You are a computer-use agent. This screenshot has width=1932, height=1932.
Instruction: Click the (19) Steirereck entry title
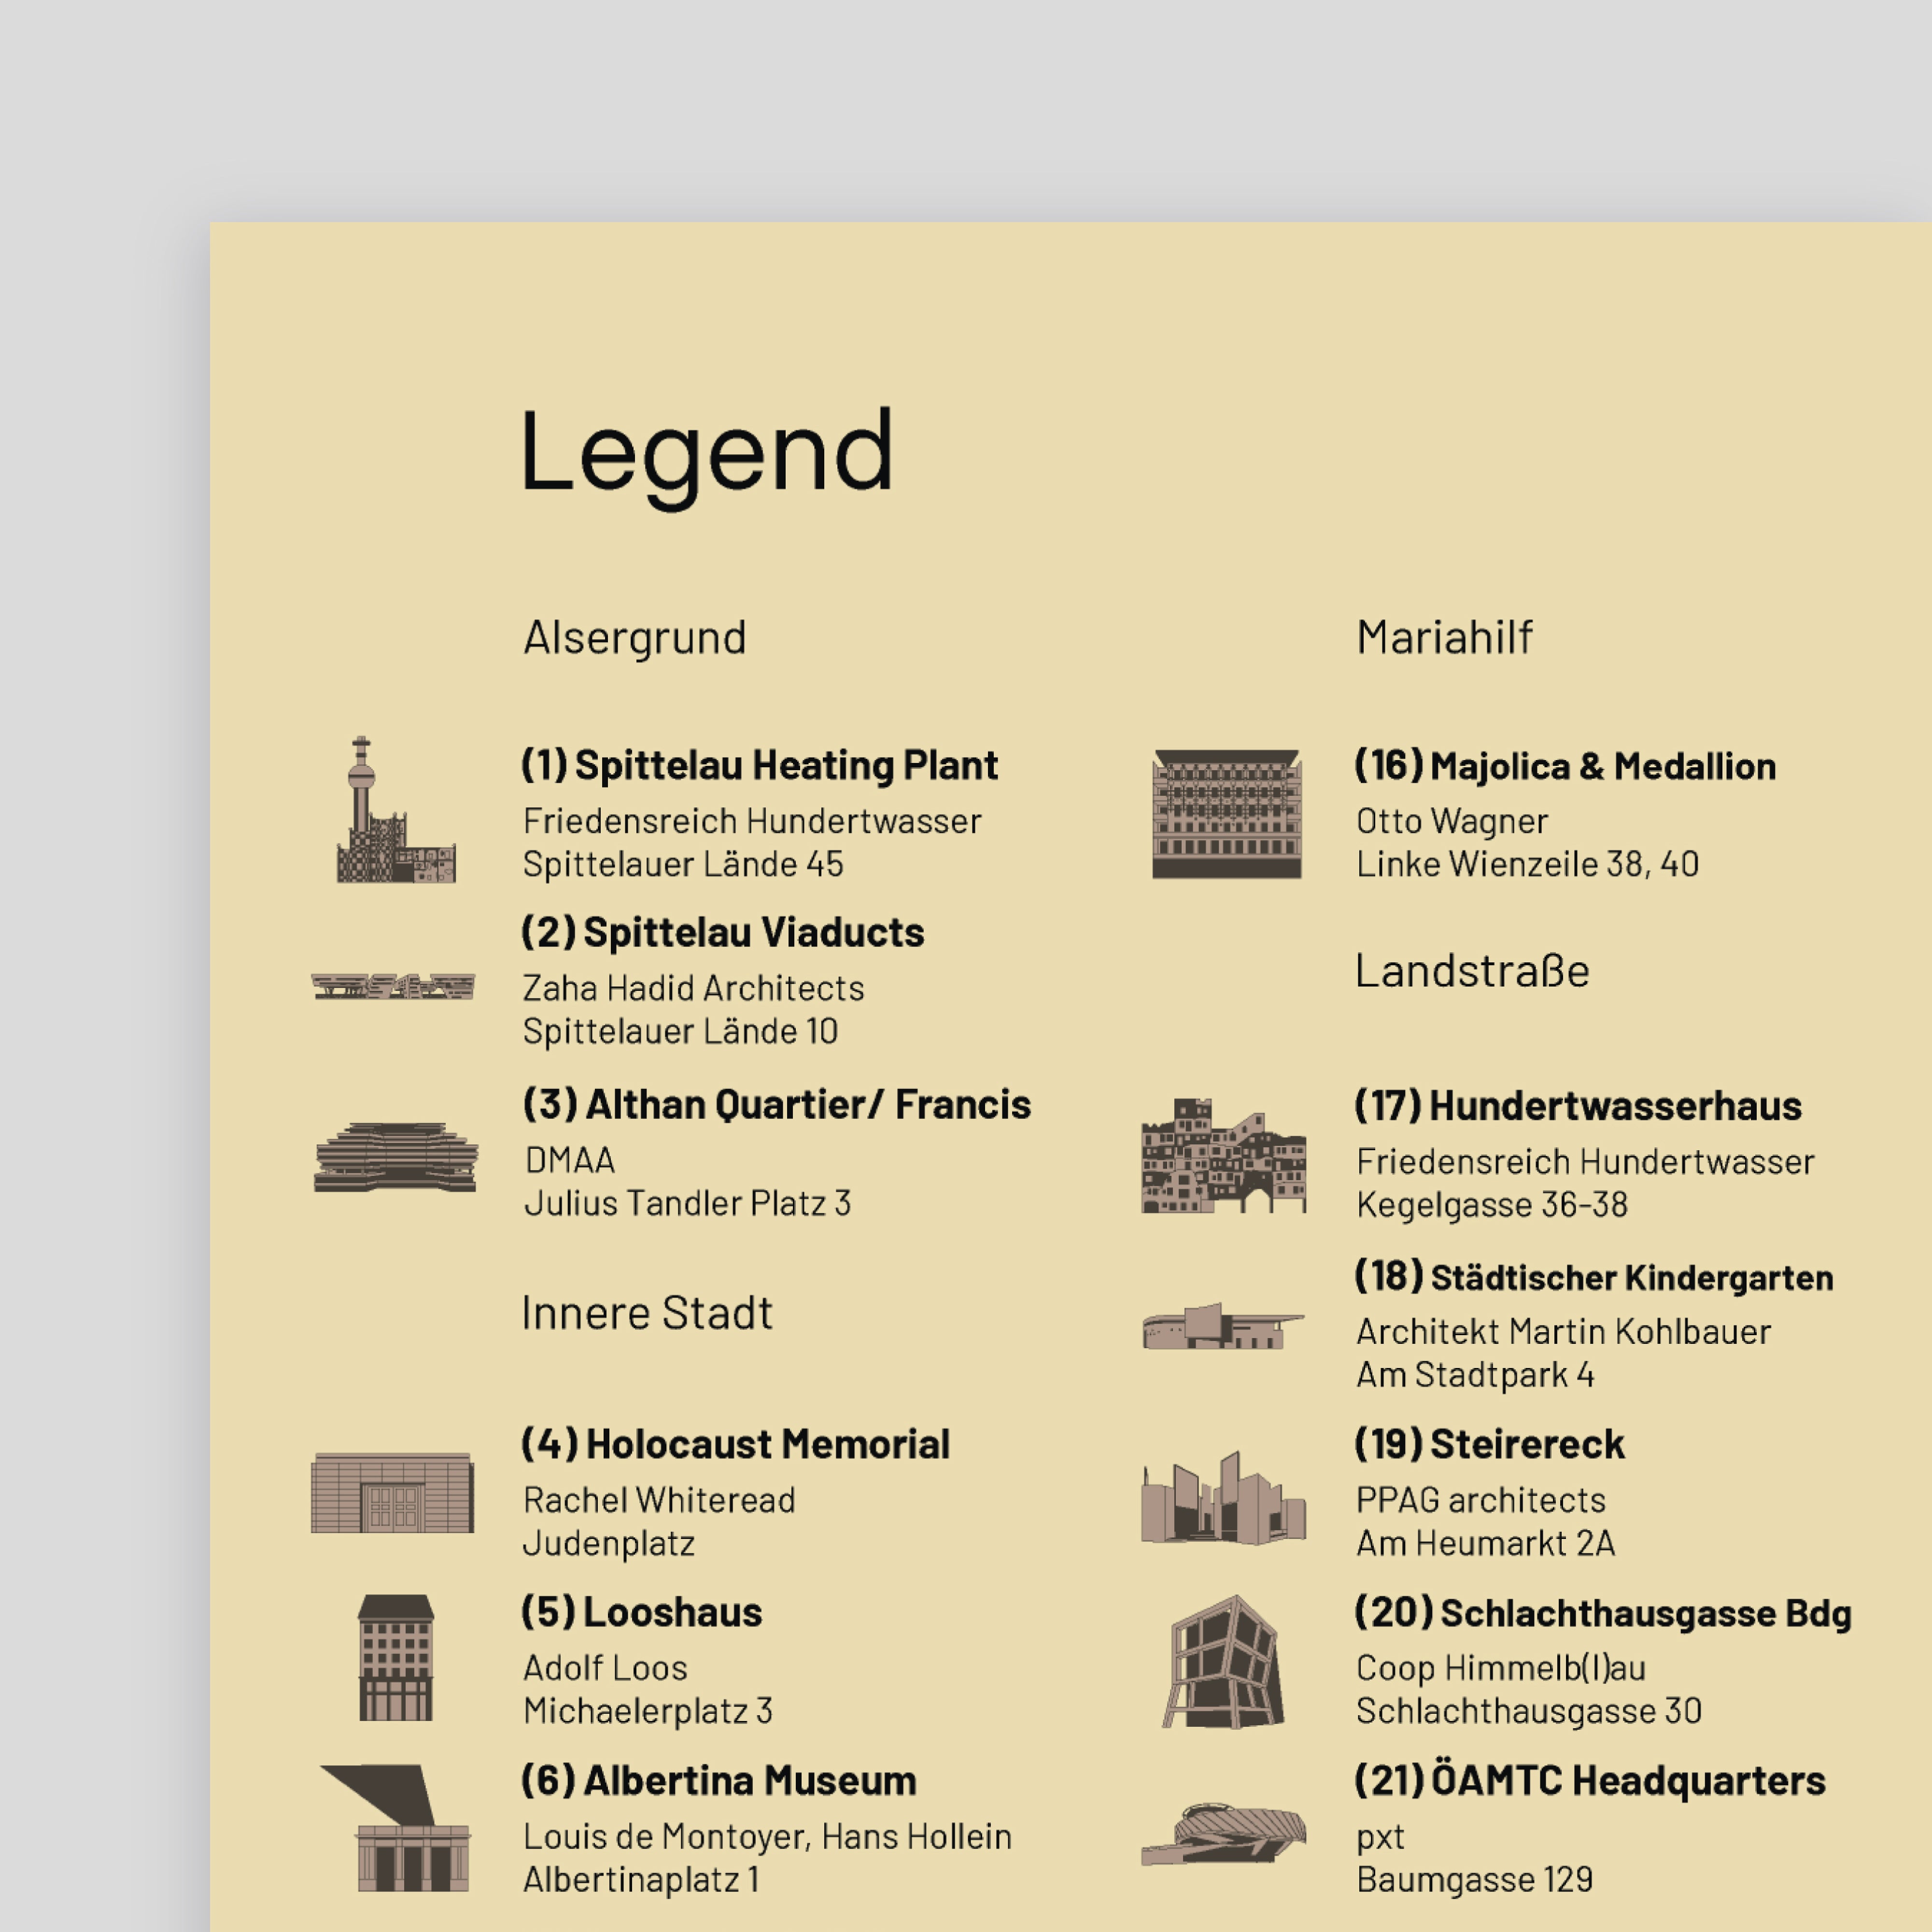(1490, 1445)
